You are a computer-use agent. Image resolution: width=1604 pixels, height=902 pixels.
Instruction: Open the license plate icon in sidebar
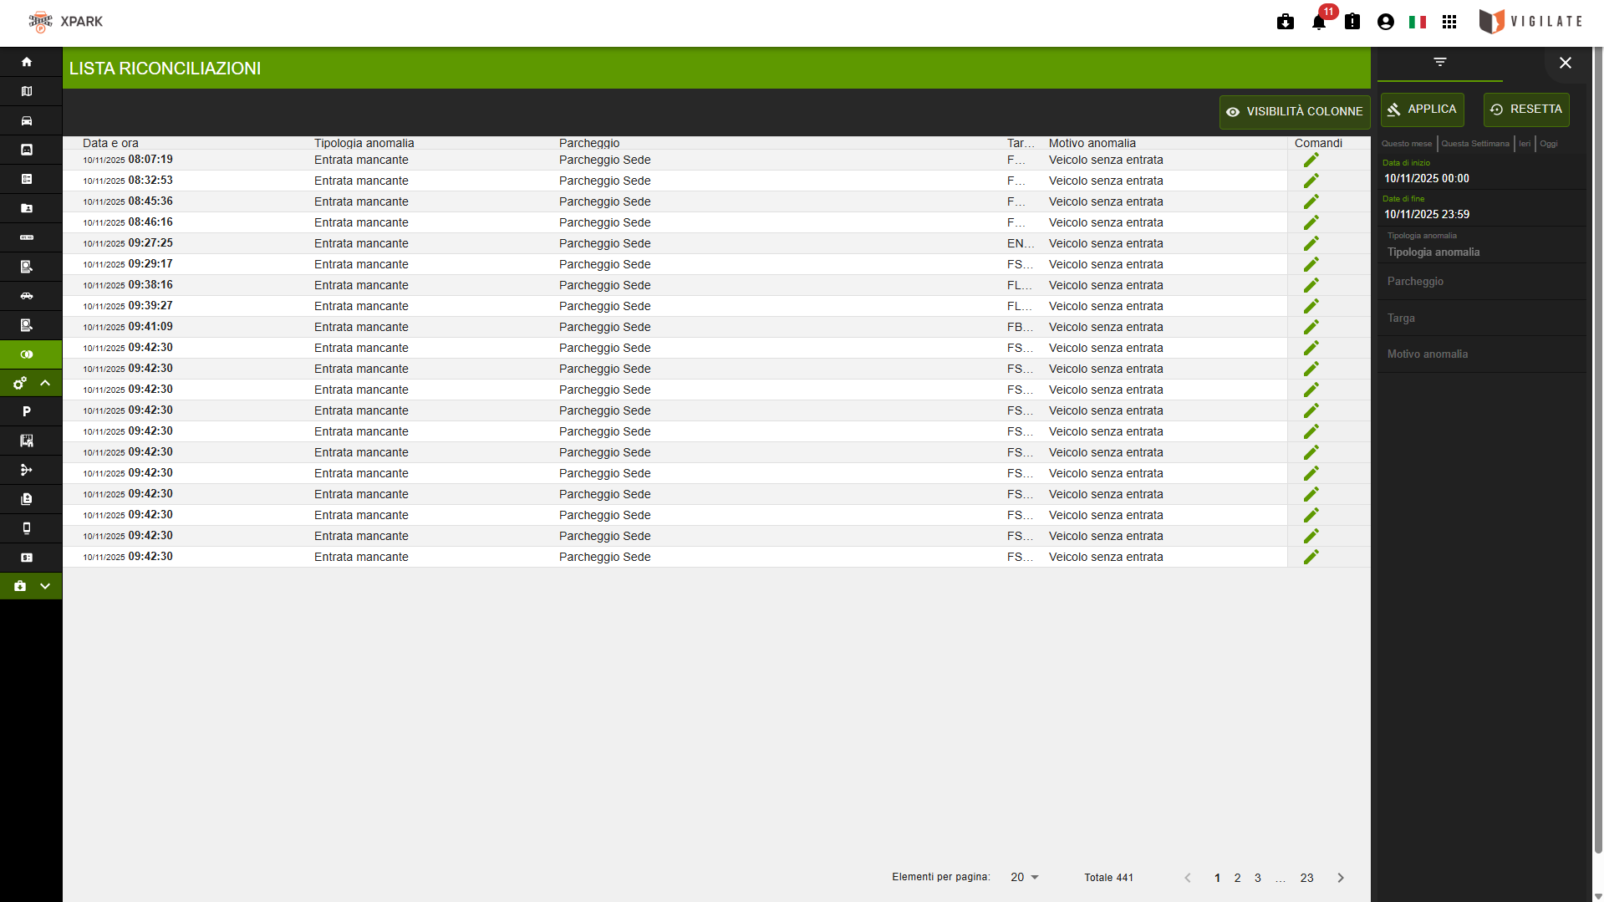click(27, 237)
